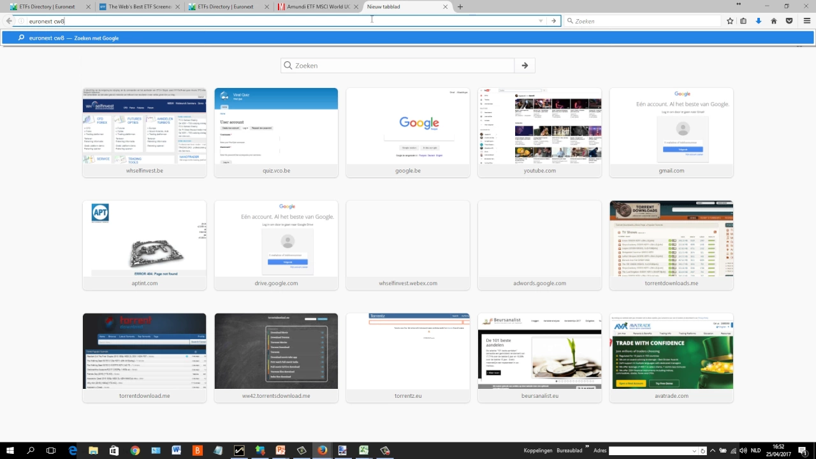Open the taskbar Adres dropdown arrow
Viewport: 816px width, 459px height.
tap(694, 451)
